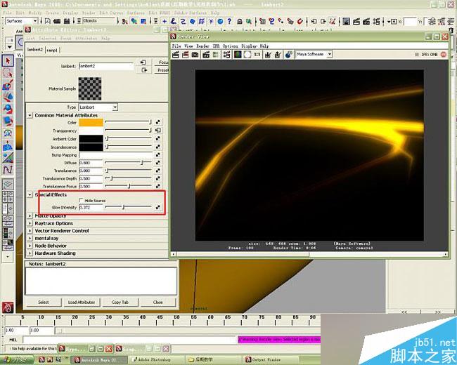Enable the Hide Source checkbox
The height and width of the screenshot is (365, 457).
coord(82,201)
